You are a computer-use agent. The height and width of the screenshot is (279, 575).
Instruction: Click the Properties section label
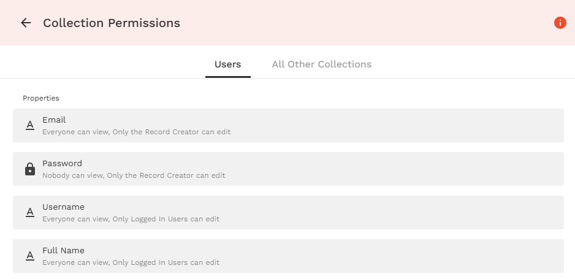[41, 98]
